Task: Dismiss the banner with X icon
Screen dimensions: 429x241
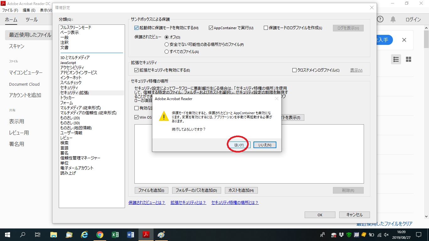Action: [404, 40]
